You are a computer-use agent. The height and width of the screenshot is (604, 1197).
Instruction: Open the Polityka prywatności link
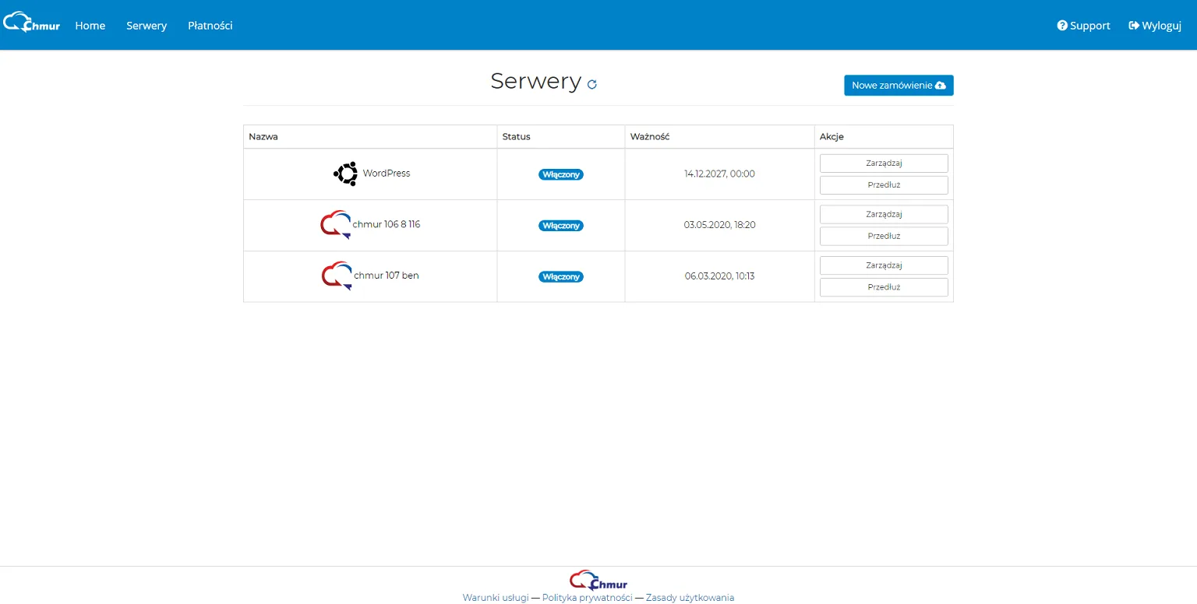tap(588, 598)
